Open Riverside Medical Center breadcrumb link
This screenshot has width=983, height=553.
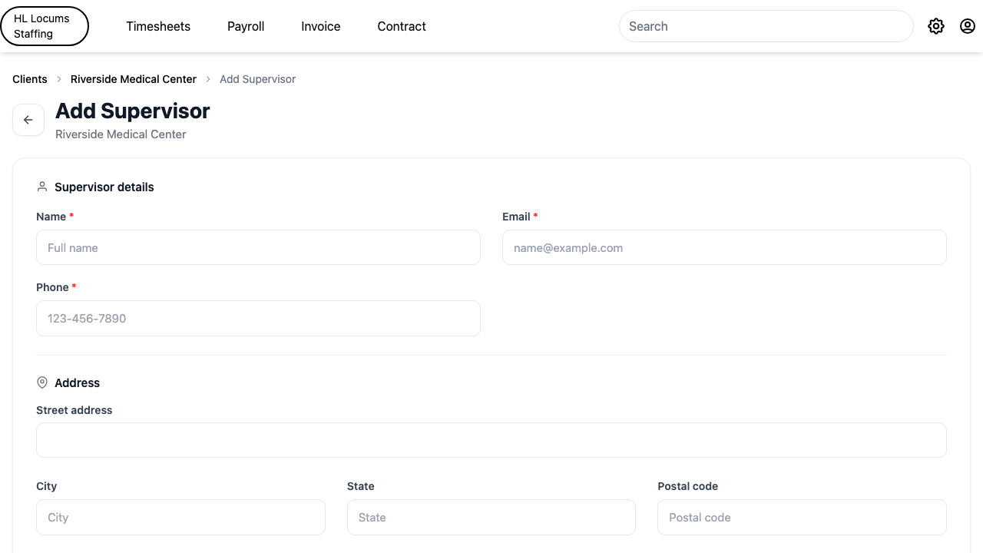tap(134, 79)
